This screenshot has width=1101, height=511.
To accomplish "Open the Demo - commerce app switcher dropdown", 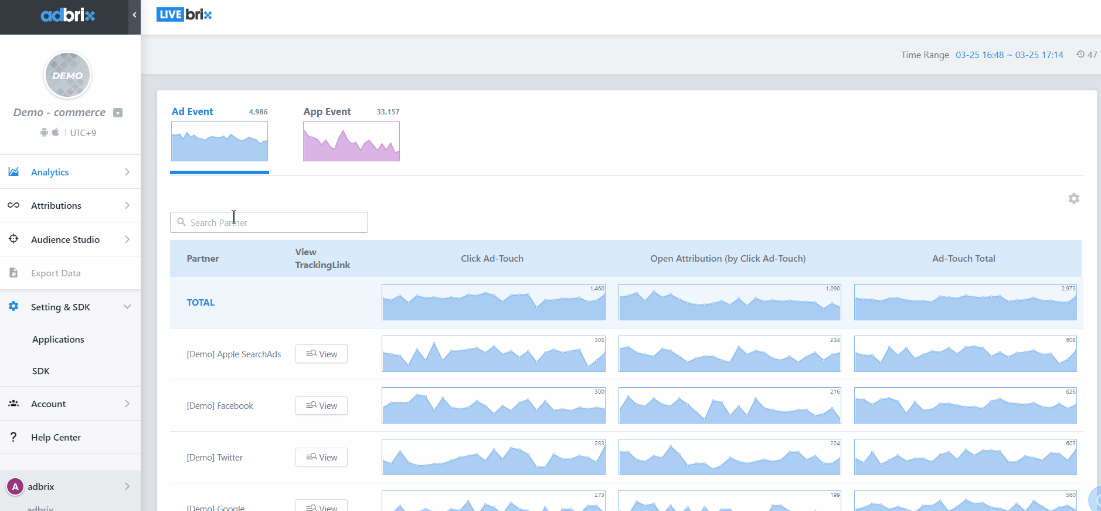I will click(118, 113).
